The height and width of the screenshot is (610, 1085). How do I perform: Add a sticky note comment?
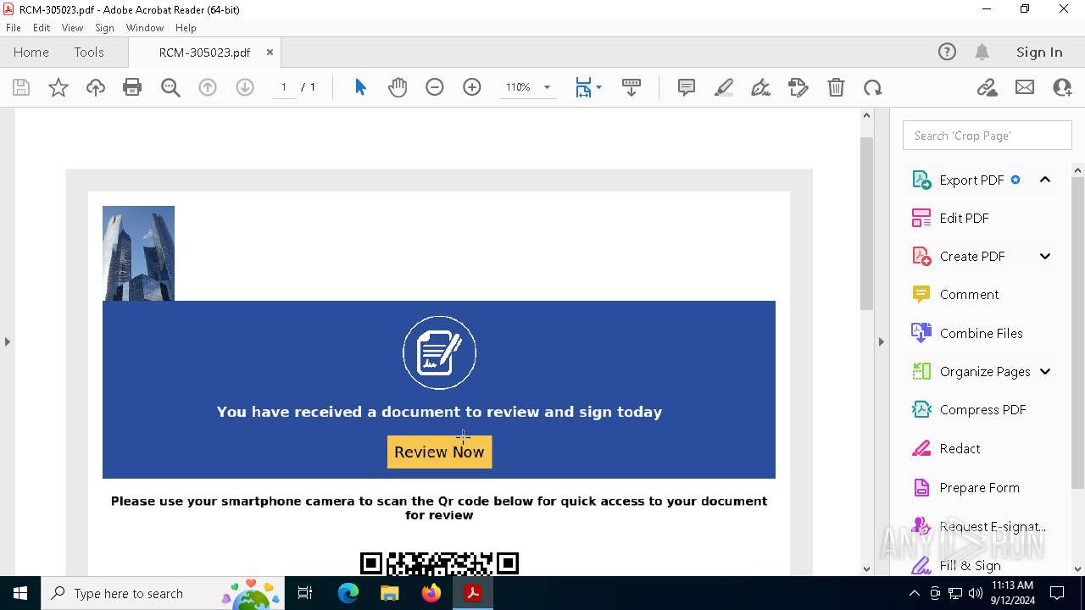[x=687, y=87]
